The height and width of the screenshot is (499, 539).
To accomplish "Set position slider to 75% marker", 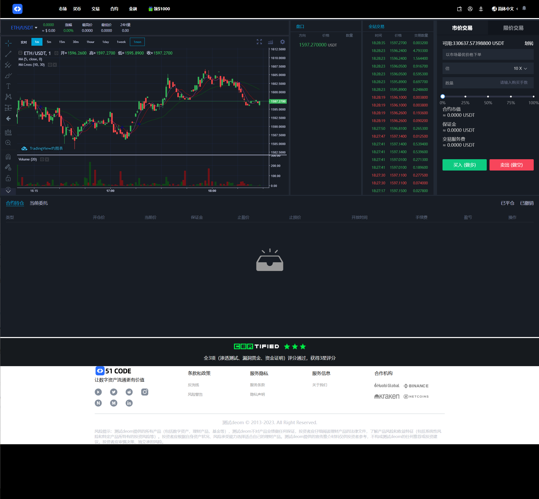I will coord(511,96).
